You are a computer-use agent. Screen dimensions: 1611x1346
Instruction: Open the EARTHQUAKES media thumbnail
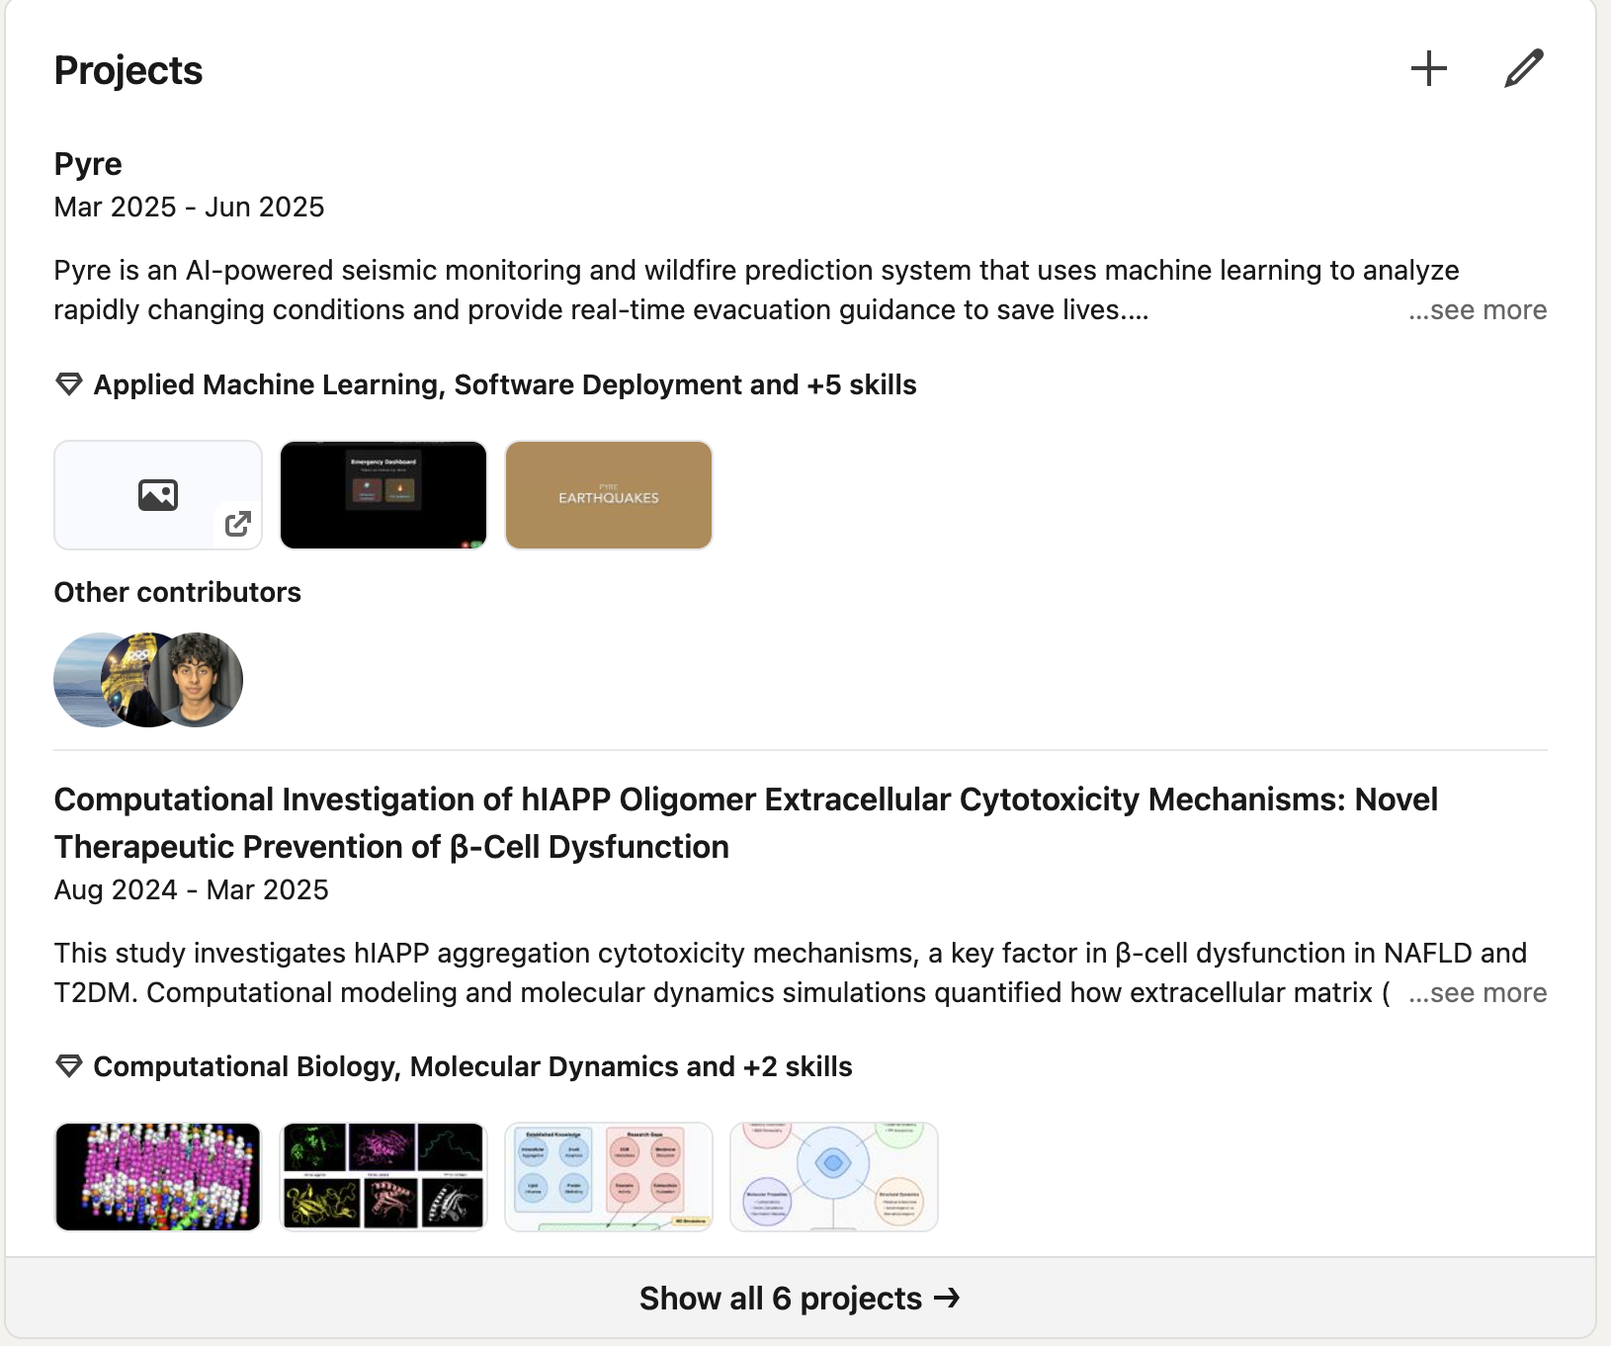pyautogui.click(x=609, y=495)
